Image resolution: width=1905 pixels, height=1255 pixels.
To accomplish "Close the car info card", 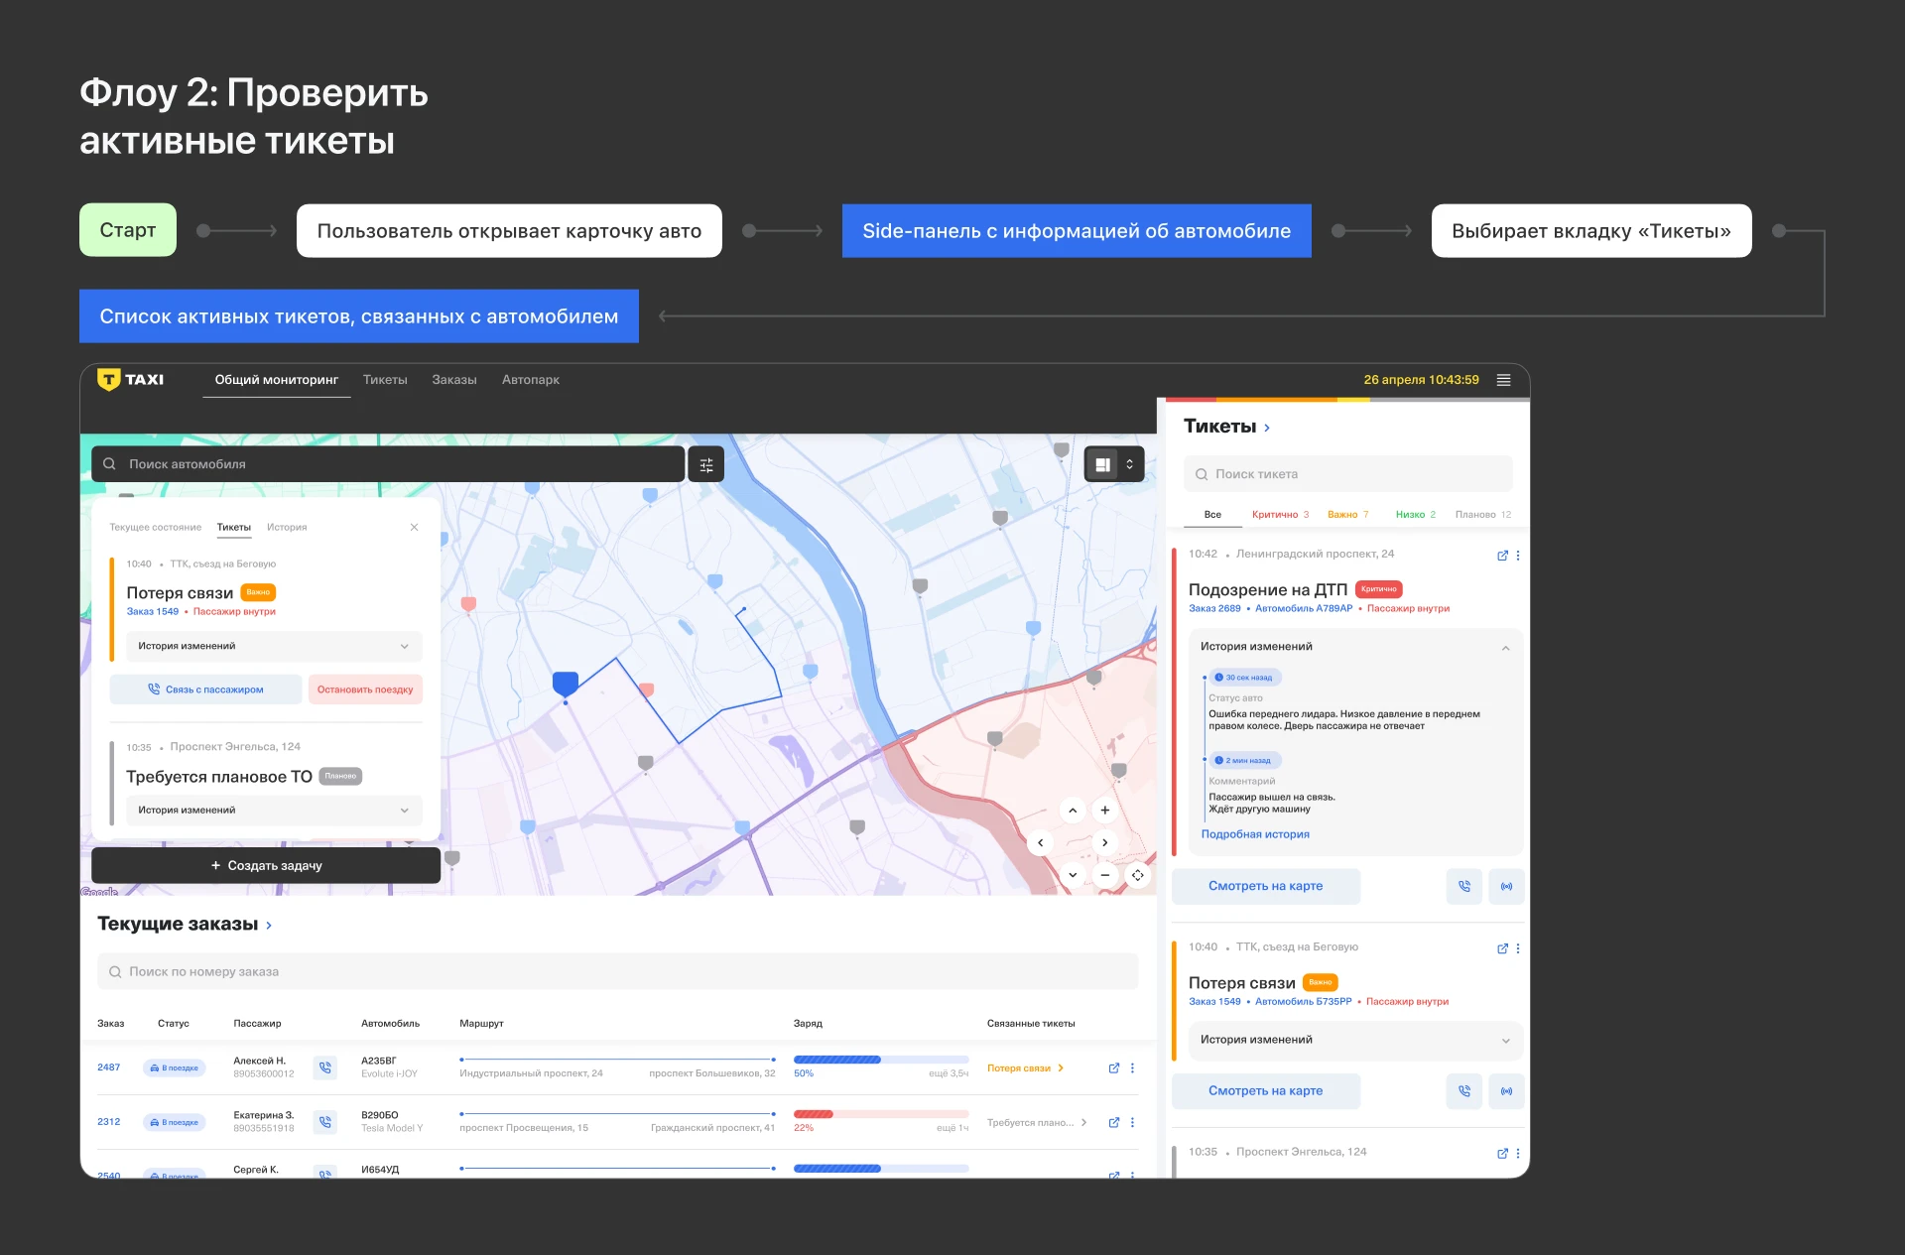I will pyautogui.click(x=414, y=527).
